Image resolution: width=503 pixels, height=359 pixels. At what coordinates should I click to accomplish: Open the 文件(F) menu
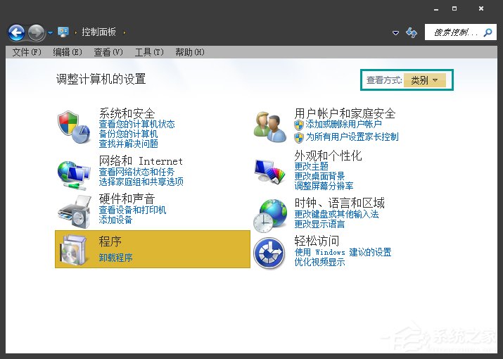point(27,52)
